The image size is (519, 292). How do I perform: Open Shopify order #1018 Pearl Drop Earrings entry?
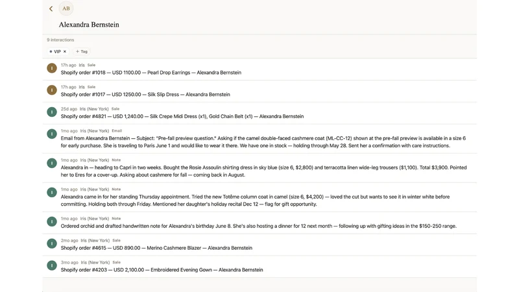[259, 69]
